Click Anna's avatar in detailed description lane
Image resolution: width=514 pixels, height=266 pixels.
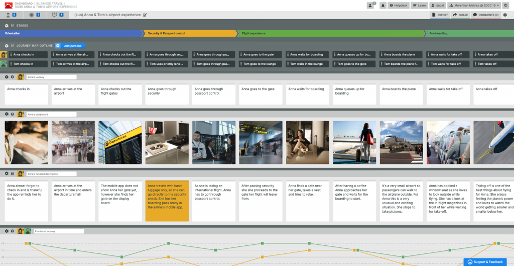click(20, 173)
